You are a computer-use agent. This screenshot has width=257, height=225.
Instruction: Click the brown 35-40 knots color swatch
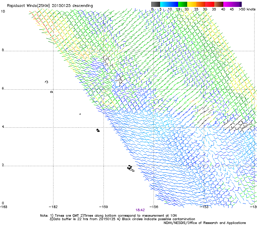[219, 4]
